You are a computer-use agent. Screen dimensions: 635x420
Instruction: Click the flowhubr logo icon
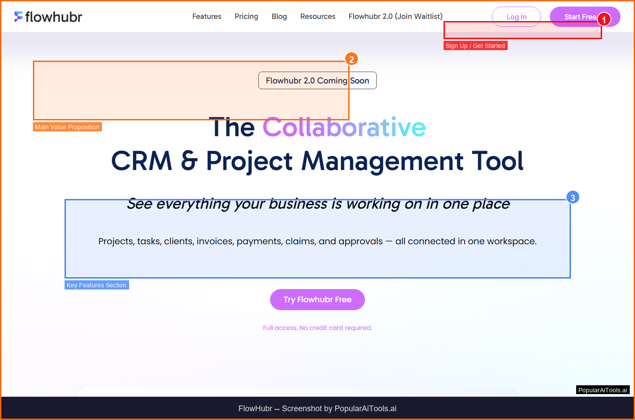pos(18,17)
